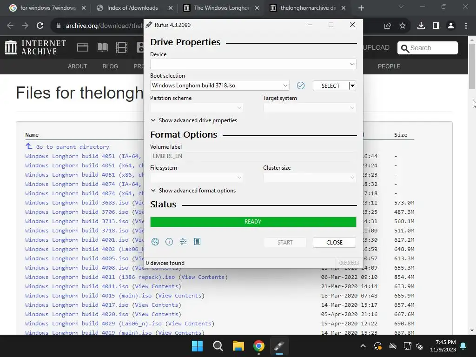Open Chrome downloads icon

click(421, 26)
